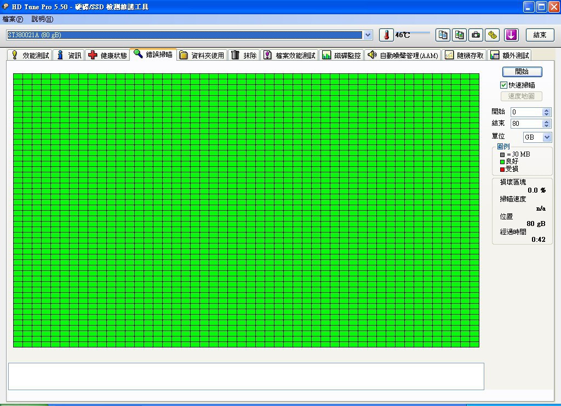Click the green 良好 legend swatch
Viewport: 561px width, 406px height.
pyautogui.click(x=502, y=162)
